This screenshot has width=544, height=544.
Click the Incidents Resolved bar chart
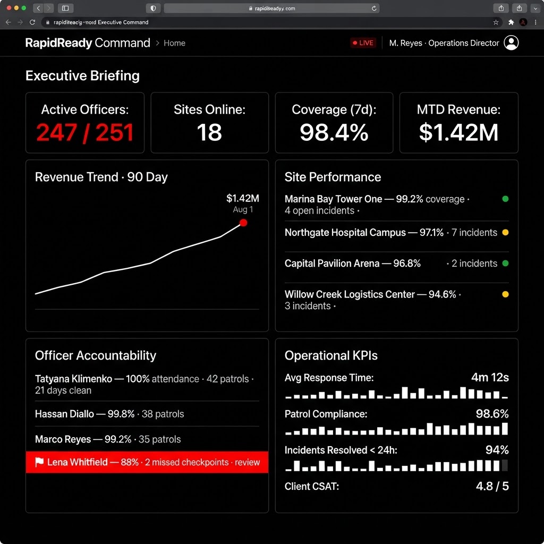(396, 465)
